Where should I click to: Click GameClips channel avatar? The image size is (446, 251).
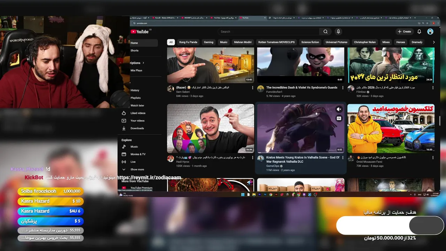[x=261, y=159]
